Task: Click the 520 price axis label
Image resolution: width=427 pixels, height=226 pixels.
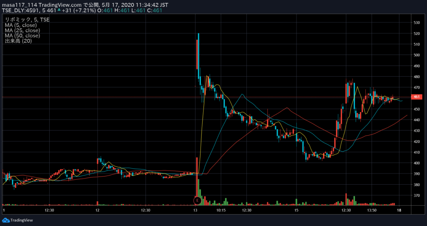Action: [x=417, y=33]
